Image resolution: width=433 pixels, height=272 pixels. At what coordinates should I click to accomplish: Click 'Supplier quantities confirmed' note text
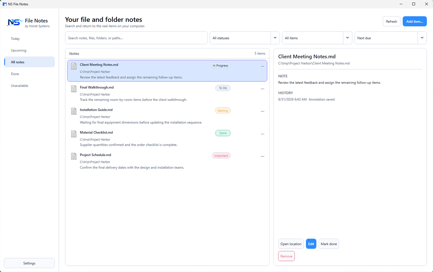[128, 145]
